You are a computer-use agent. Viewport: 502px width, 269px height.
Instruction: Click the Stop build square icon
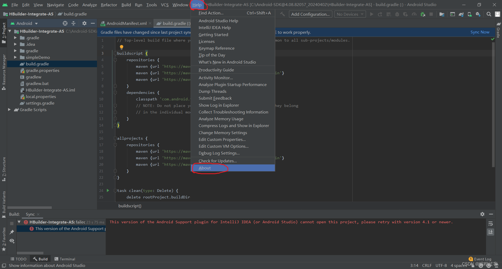click(12, 224)
